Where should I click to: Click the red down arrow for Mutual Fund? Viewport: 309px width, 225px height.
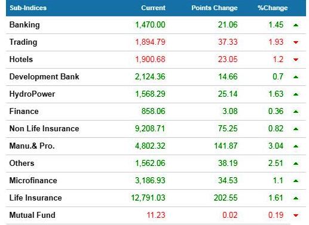pyautogui.click(x=296, y=215)
